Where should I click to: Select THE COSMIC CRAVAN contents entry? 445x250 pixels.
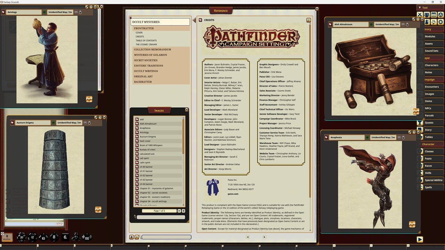(146, 44)
